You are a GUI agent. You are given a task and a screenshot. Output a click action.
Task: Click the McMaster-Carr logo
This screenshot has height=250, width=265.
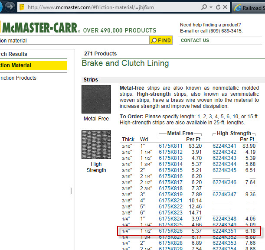40,27
